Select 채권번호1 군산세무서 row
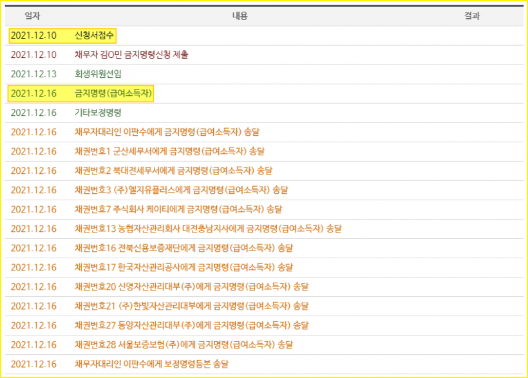Screen dimensions: 528x378 click(265, 151)
